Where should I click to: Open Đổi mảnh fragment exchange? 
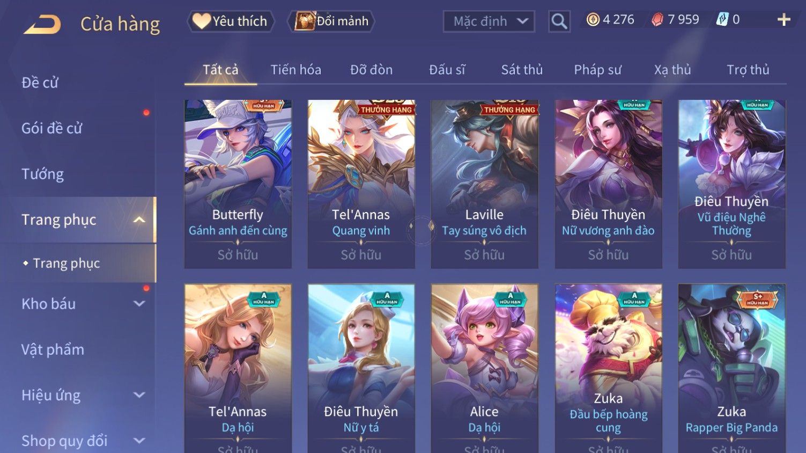(331, 21)
